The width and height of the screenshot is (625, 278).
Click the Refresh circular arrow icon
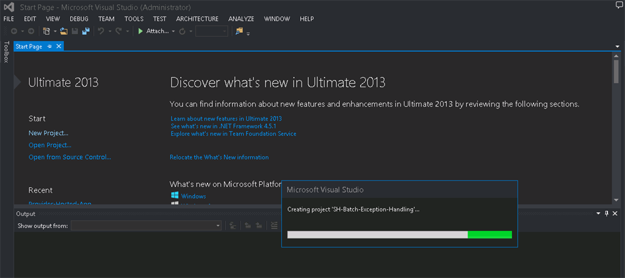pos(182,32)
